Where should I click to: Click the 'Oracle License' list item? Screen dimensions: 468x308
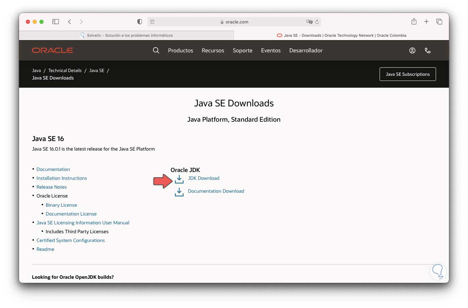pyautogui.click(x=52, y=196)
